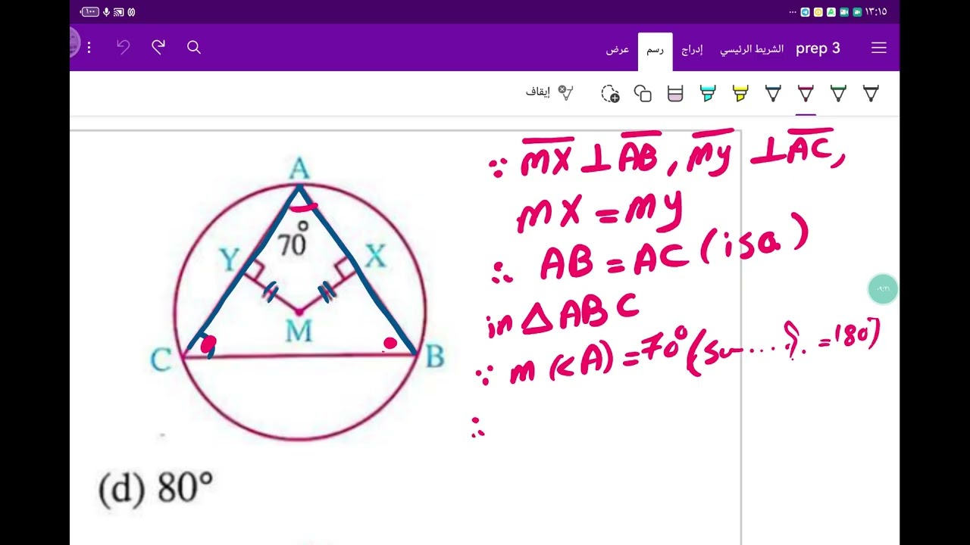This screenshot has width=970, height=545.
Task: Tap the three-dot overflow of notification icons
Action: (793, 12)
